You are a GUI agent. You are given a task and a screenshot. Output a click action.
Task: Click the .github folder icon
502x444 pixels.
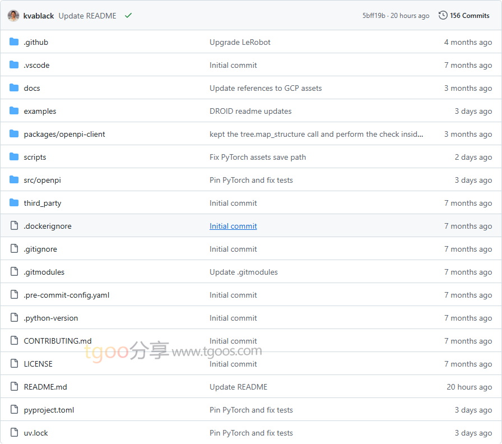tap(14, 42)
